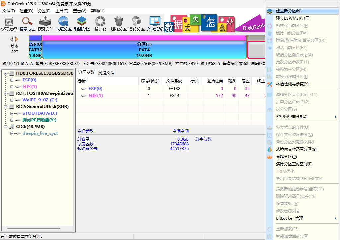Open the 文件(F) menu
The image size is (340, 240).
[8, 11]
